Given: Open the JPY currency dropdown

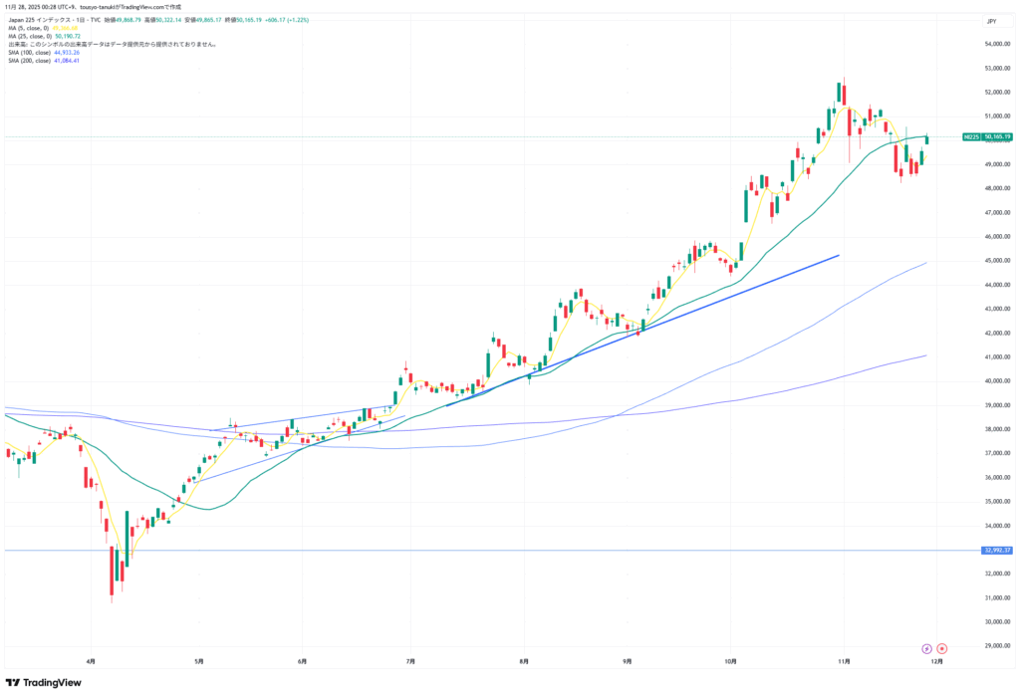Looking at the screenshot, I should pos(991,20).
